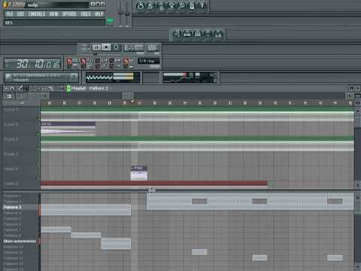Click the sixth round icon in the top shortcut row

click(x=192, y=6)
